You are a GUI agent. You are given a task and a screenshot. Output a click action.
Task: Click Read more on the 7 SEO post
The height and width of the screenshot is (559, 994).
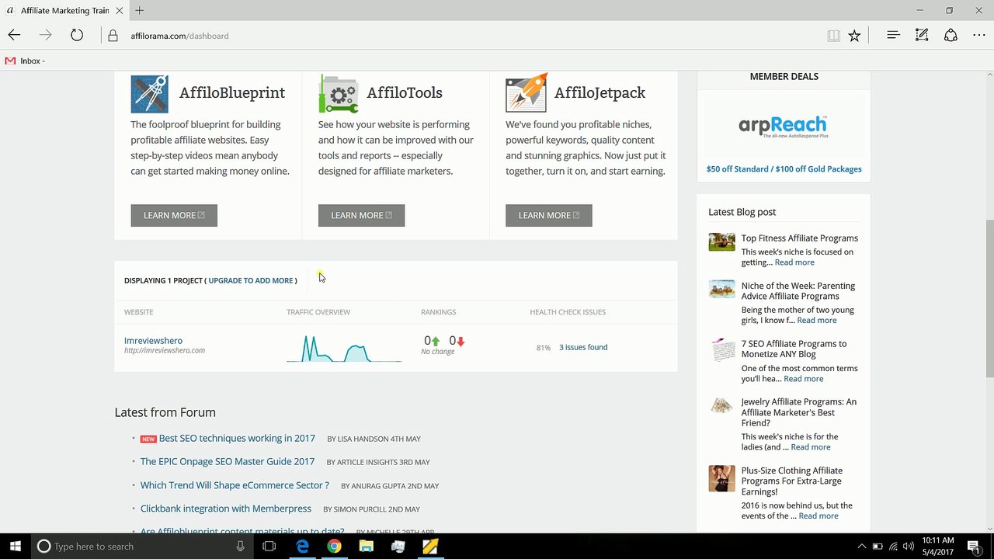(804, 379)
